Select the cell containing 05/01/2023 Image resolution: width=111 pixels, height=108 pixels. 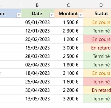point(38,22)
